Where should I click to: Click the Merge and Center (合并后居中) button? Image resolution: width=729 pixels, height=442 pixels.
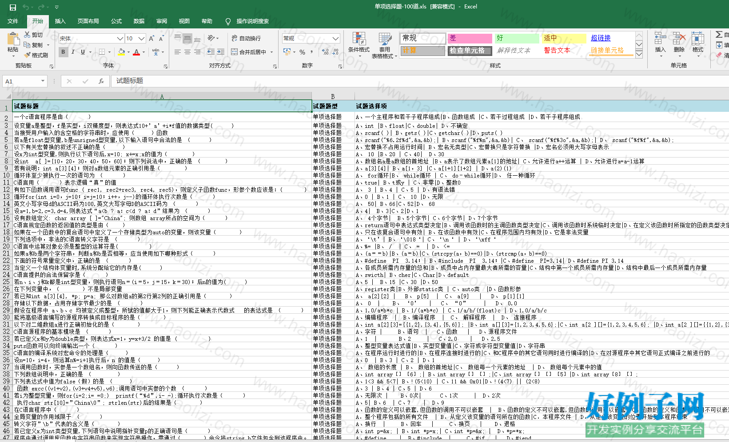coord(249,52)
